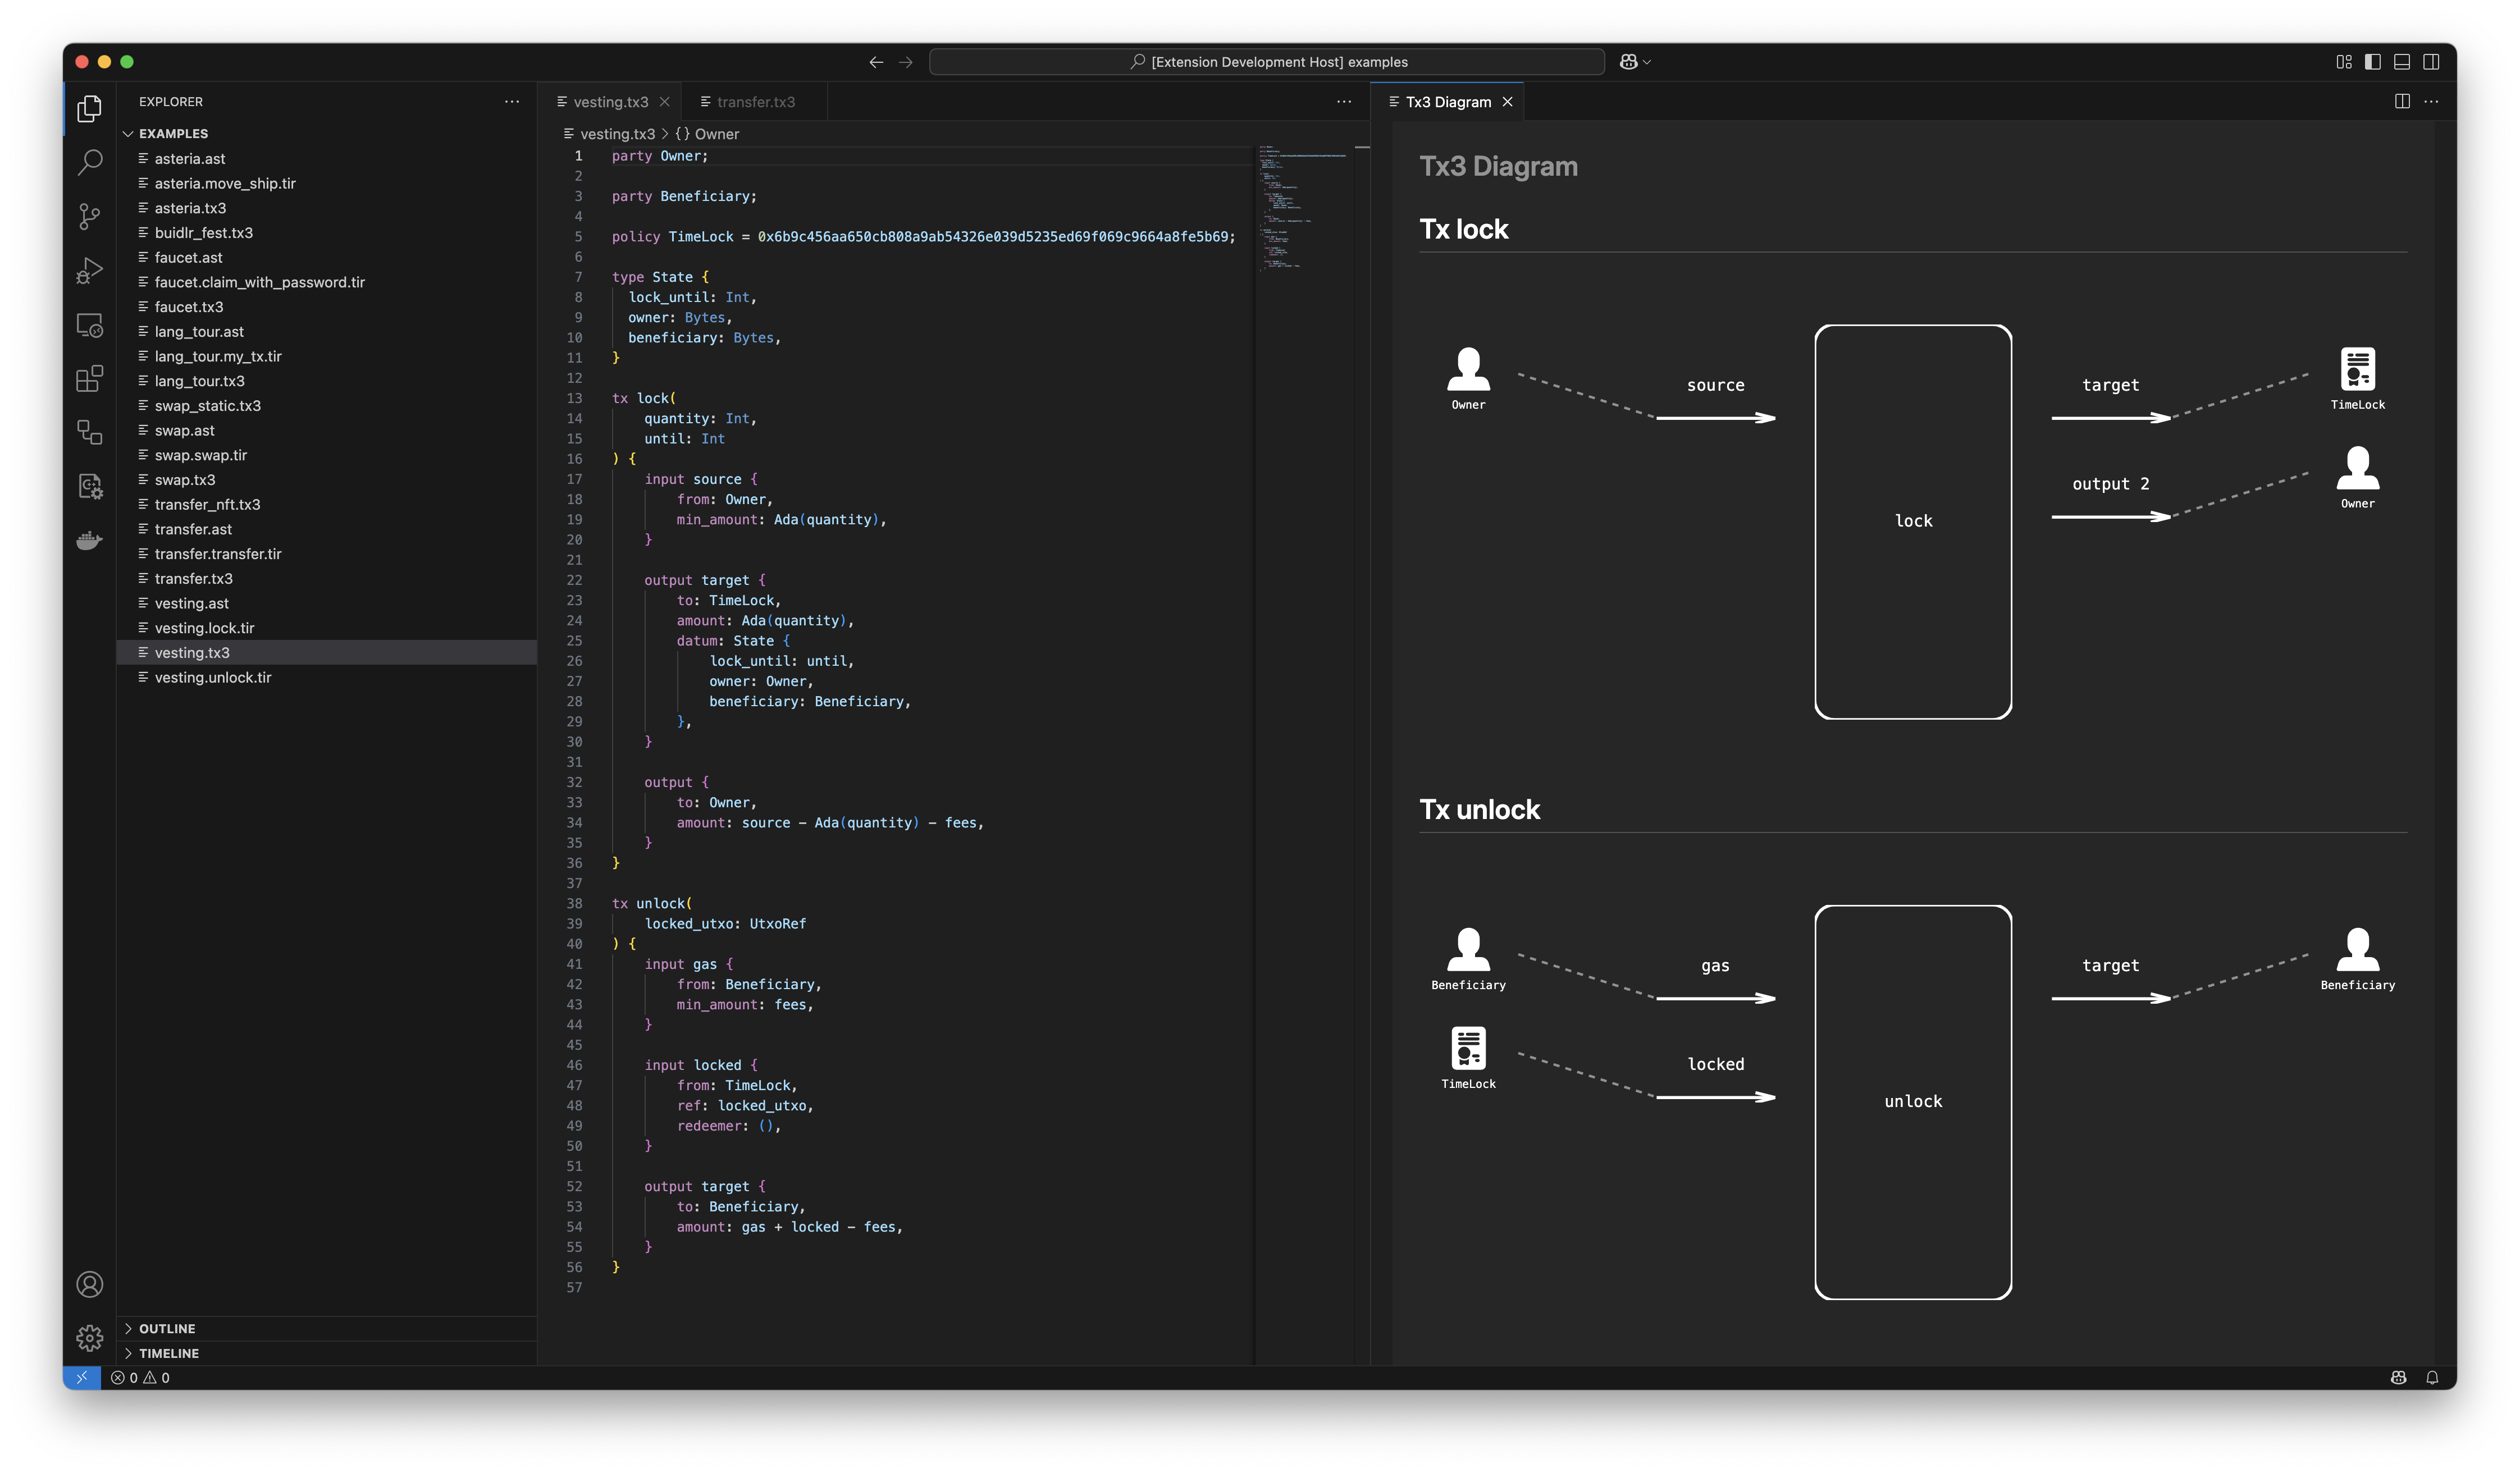Open the Manage gear menu
The height and width of the screenshot is (1473, 2520).
[x=90, y=1338]
